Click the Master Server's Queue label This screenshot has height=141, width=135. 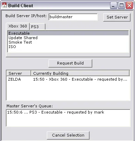click(x=30, y=106)
